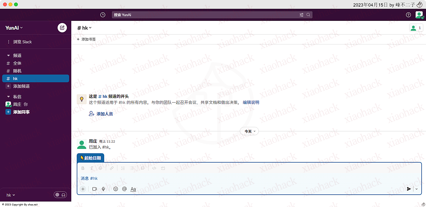Viewport: 426px width, 207px height.
Task: Insert a bulleted list in composer
Action: (x=132, y=168)
